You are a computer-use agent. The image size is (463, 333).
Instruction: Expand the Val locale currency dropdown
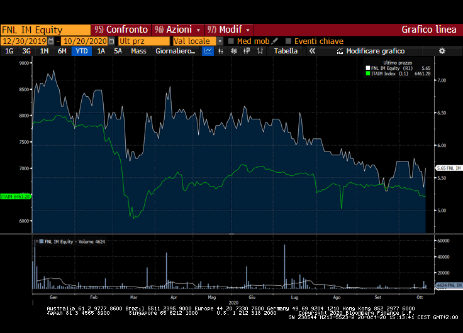point(220,41)
